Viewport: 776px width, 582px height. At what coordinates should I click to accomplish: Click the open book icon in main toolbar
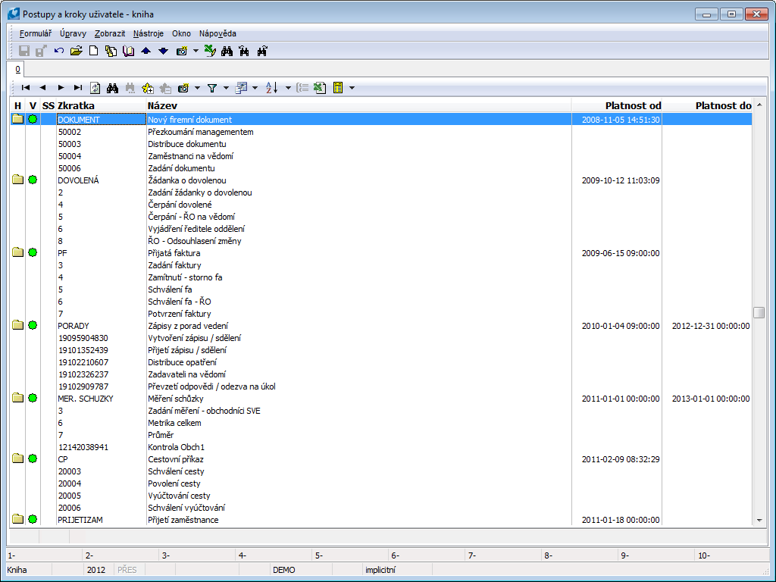[x=128, y=51]
